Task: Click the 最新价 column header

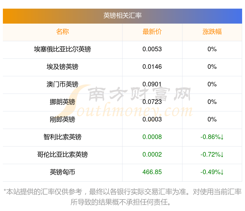Action: 152,32
